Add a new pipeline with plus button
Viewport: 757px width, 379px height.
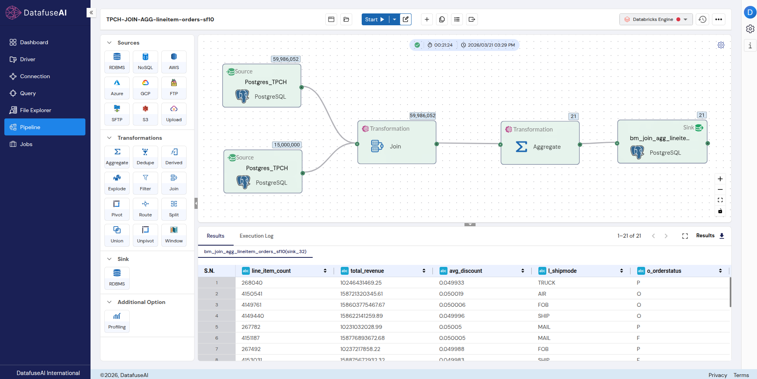[x=427, y=19]
